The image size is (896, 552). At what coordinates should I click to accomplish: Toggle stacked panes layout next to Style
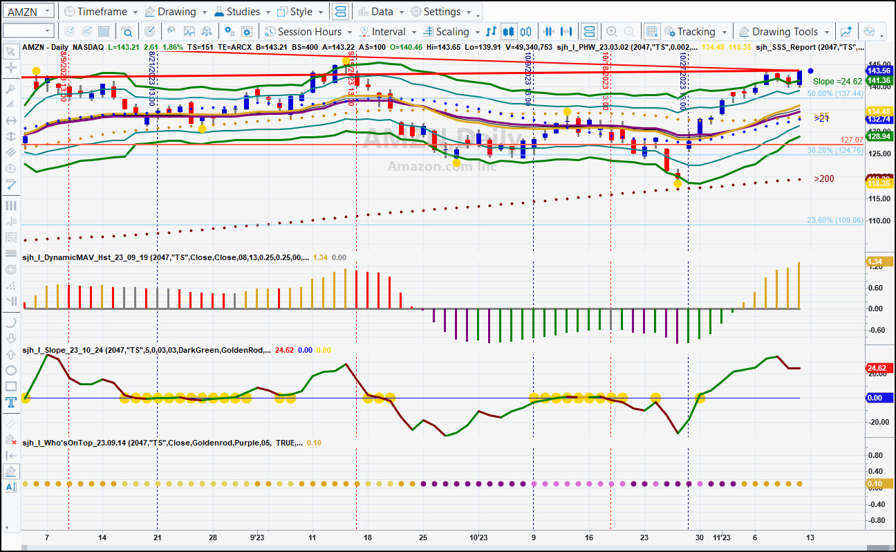click(x=340, y=12)
